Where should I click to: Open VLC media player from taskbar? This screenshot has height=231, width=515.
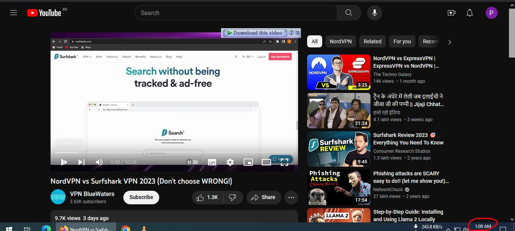(x=143, y=228)
